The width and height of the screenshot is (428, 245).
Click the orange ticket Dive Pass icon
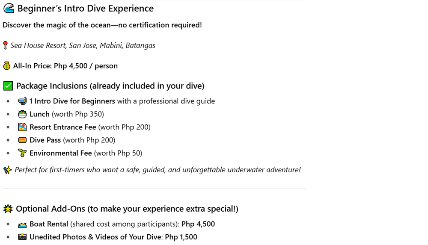(22, 140)
